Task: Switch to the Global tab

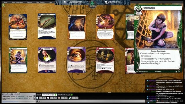Action: (39, 95)
